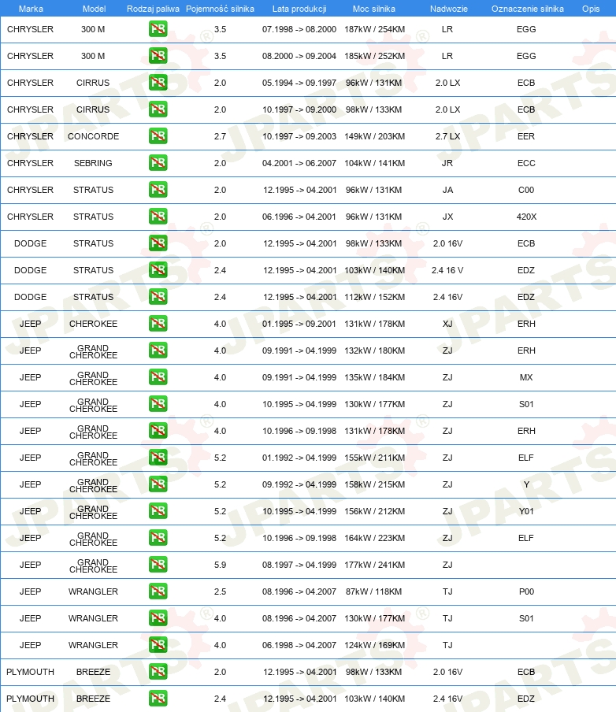This screenshot has height=712, width=616.
Task: Click the Model column header
Action: click(94, 9)
